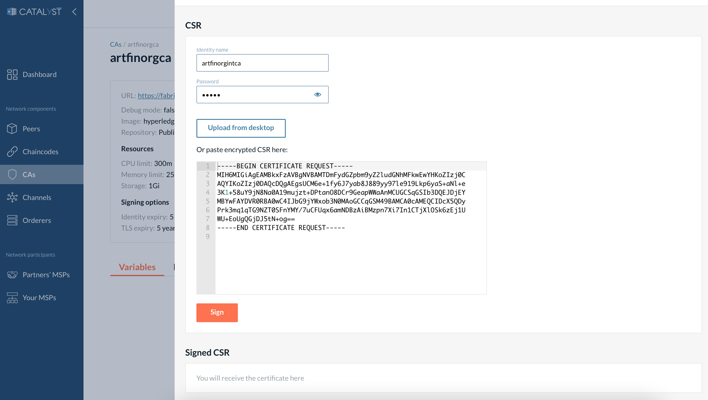
Task: Click the Sign button
Action: 217,312
